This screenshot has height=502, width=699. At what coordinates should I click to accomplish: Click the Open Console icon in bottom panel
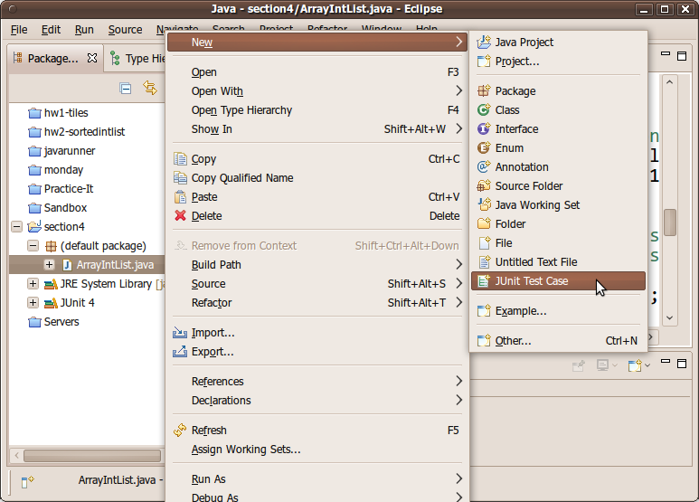[636, 365]
